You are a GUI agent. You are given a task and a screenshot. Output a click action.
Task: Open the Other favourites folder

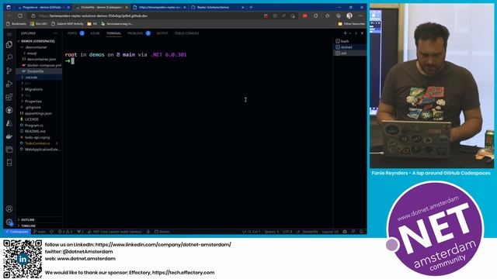[x=351, y=24]
